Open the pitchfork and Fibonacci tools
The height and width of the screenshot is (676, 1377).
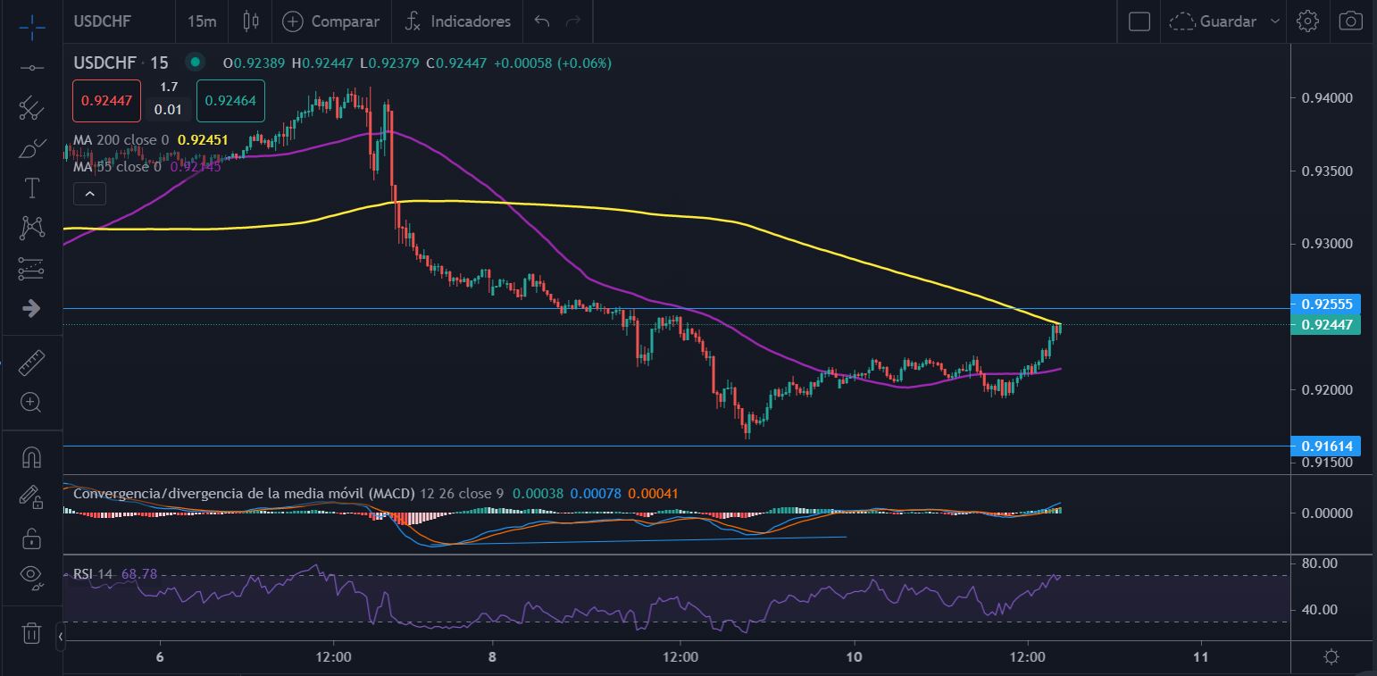(31, 108)
